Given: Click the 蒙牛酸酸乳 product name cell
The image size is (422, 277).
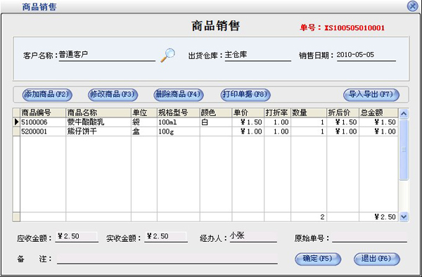Looking at the screenshot, I should pos(98,122).
